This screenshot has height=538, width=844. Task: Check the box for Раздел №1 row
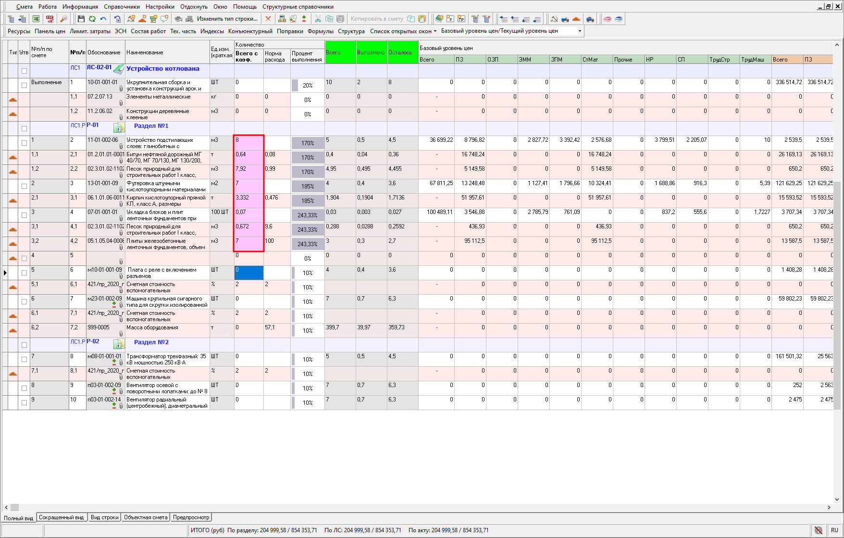(24, 128)
